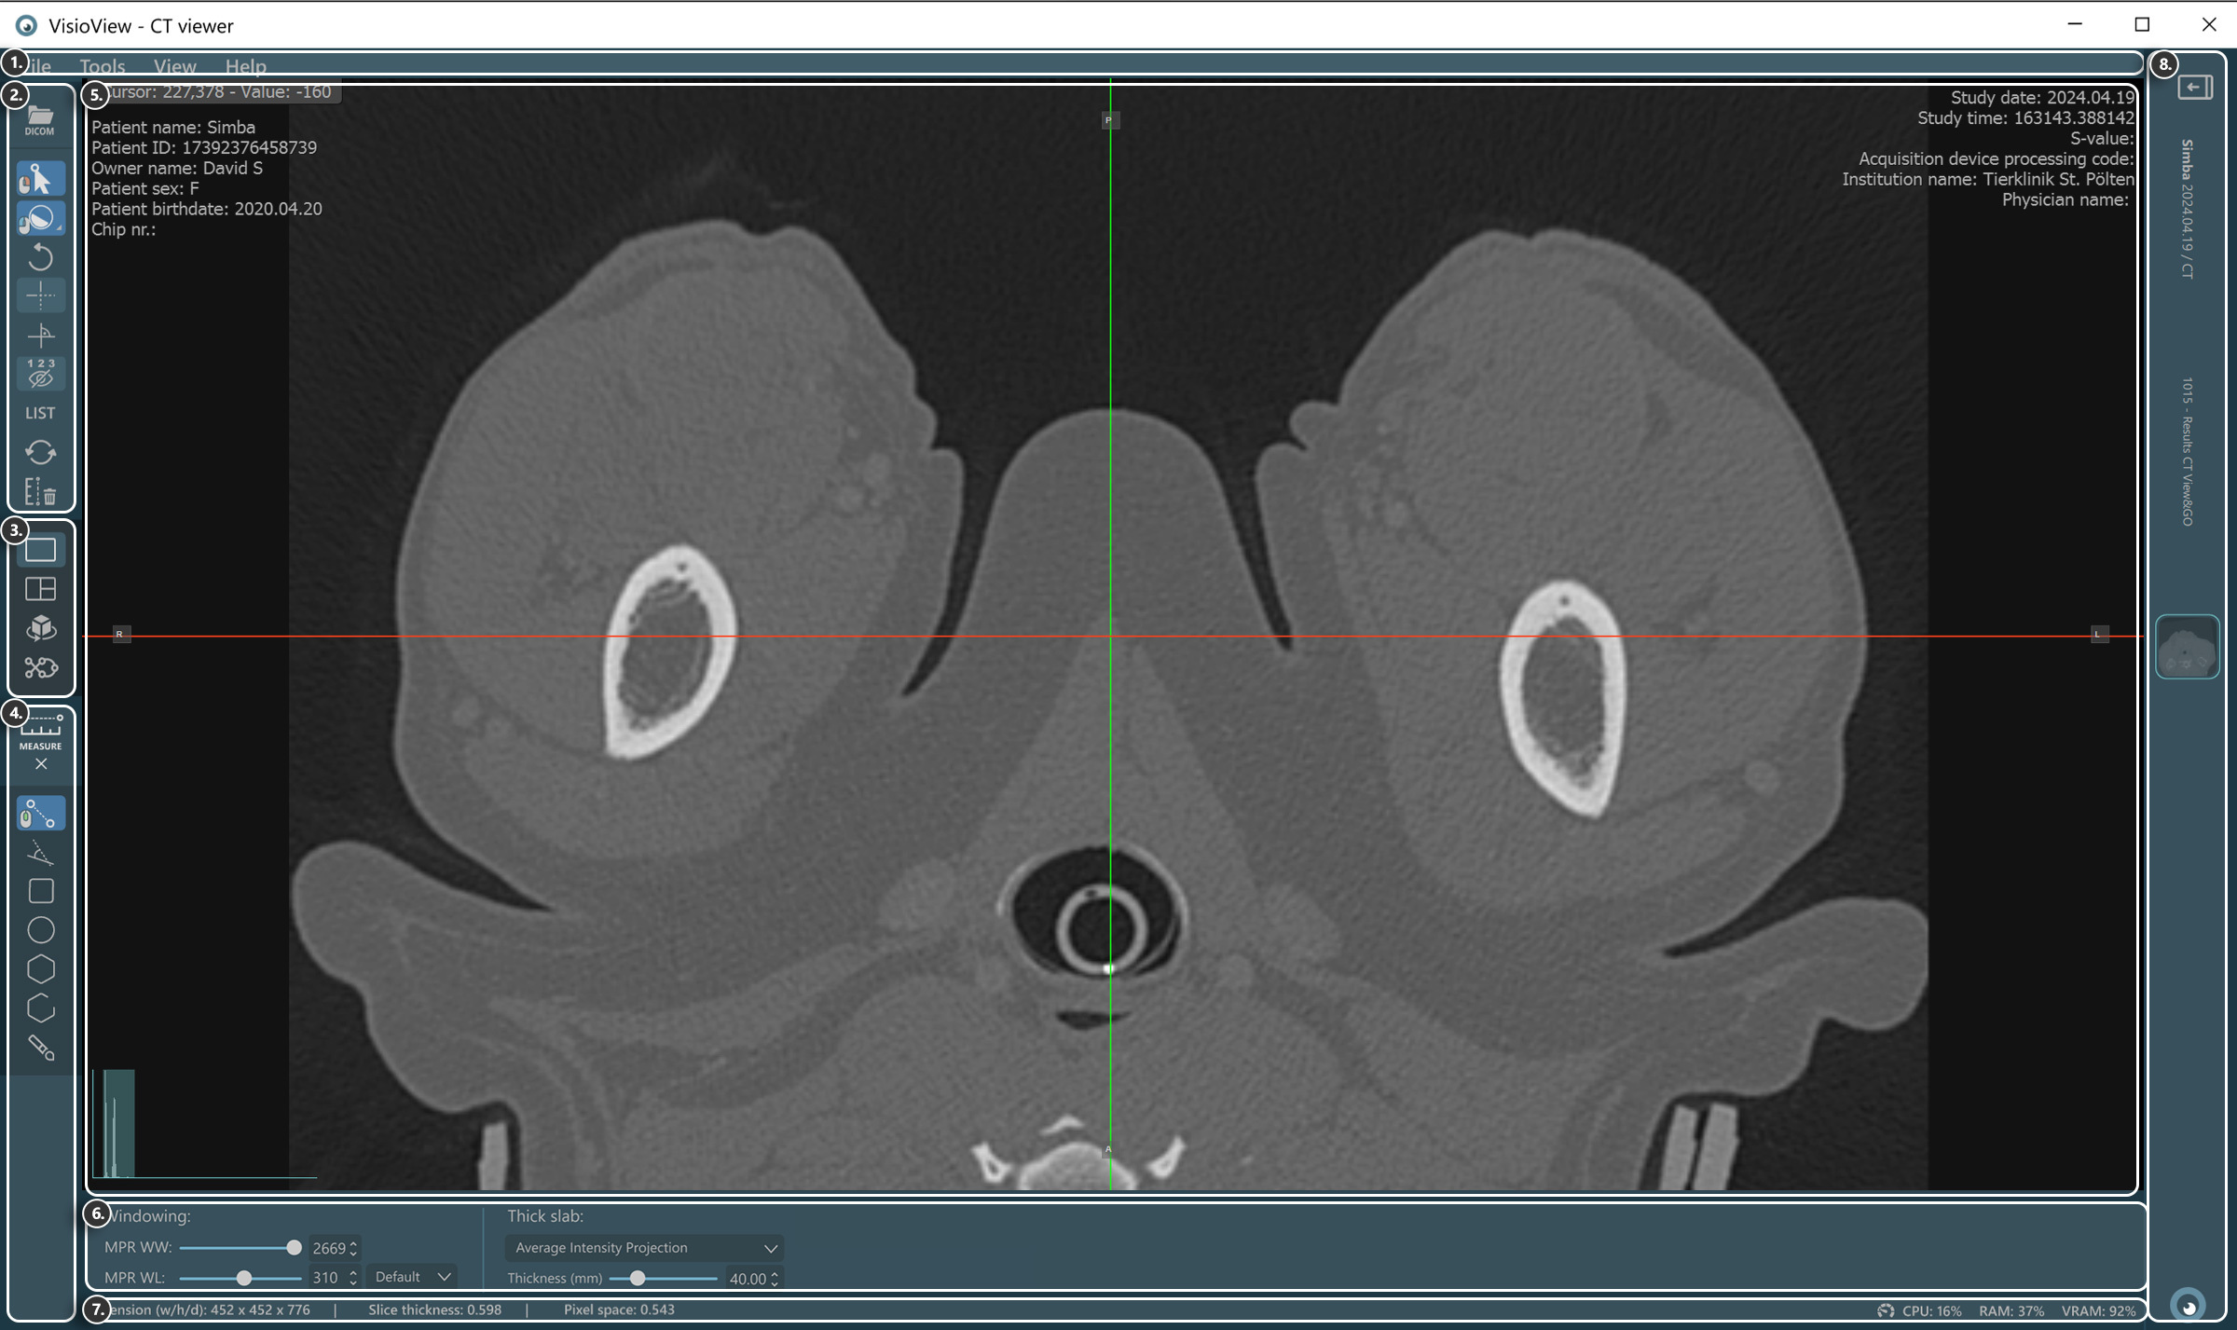The image size is (2237, 1330).
Task: Select the hexagon polygon measurement tool
Action: 40,969
